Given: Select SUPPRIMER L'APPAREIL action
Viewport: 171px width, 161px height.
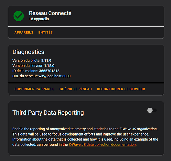Looking at the screenshot, I should [34, 89].
